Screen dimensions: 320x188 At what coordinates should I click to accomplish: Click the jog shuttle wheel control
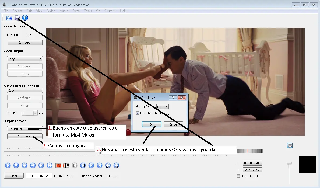click(249, 151)
